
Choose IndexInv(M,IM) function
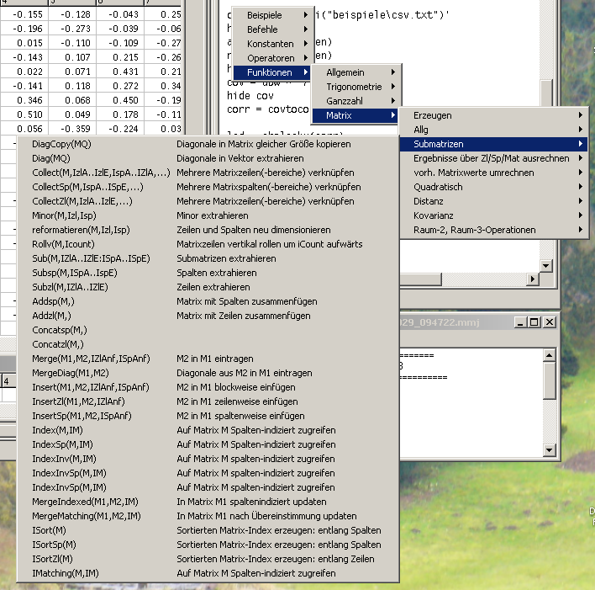click(208, 459)
